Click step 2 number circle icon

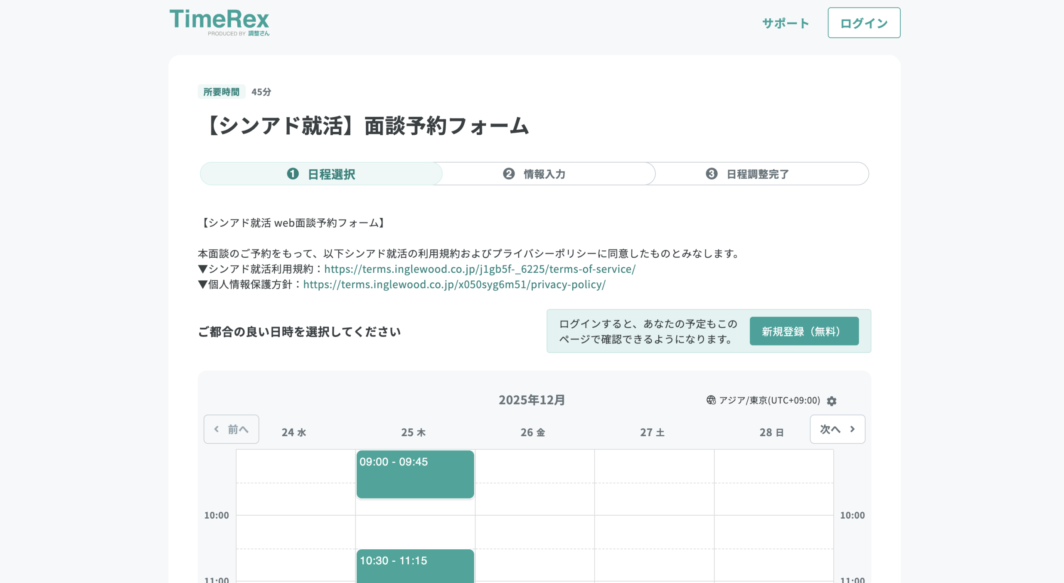click(508, 174)
